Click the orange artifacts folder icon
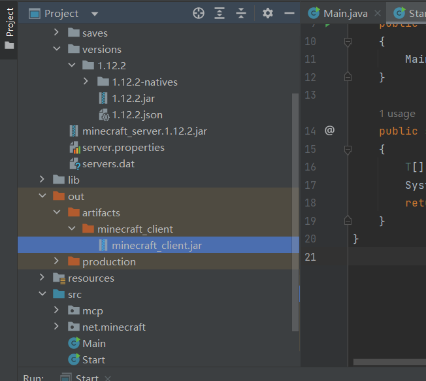The width and height of the screenshot is (426, 381). coord(74,212)
